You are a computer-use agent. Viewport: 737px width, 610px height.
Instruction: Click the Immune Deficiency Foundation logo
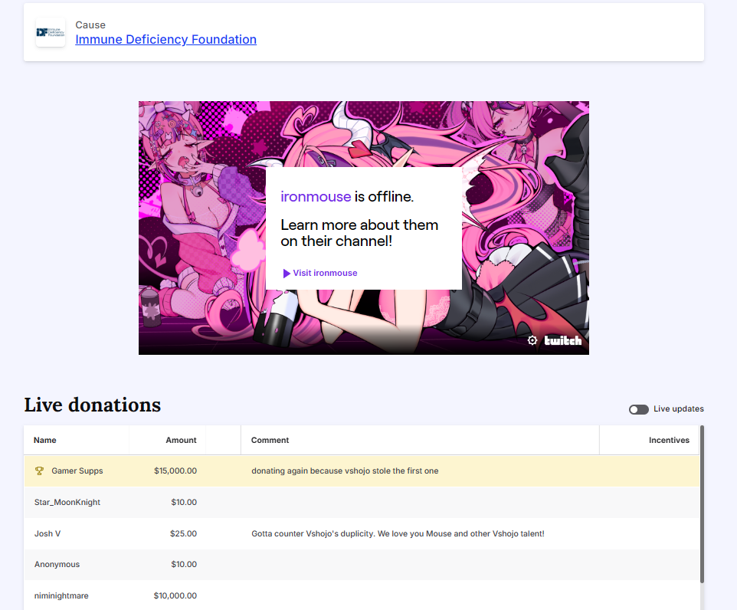tap(51, 32)
